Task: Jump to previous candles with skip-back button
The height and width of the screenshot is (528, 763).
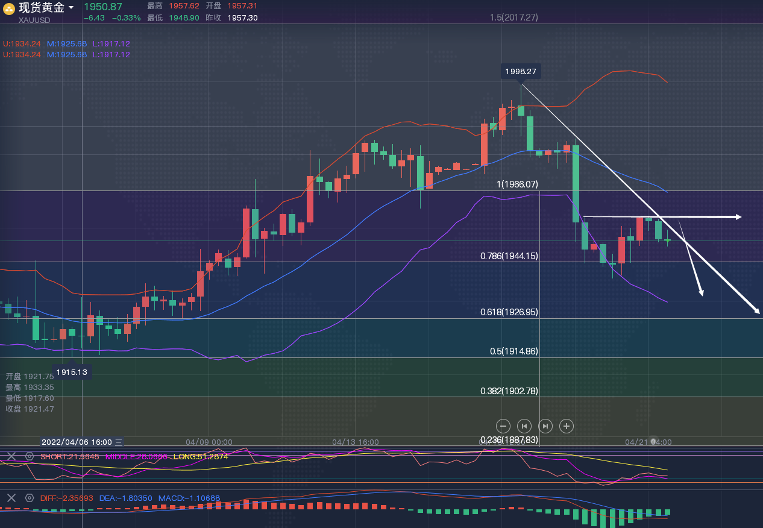Action: tap(524, 426)
